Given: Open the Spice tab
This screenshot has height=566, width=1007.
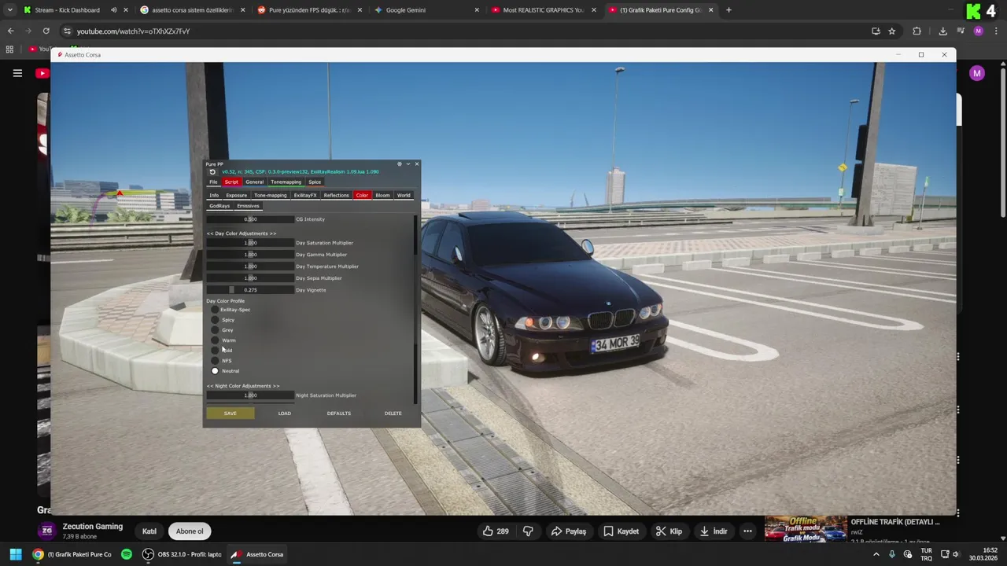Looking at the screenshot, I should point(315,182).
